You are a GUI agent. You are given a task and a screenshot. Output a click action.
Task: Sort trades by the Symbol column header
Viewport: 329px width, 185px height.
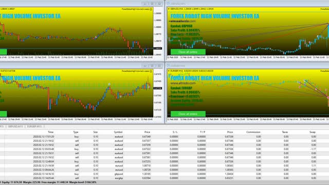click(118, 132)
